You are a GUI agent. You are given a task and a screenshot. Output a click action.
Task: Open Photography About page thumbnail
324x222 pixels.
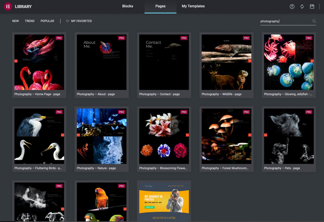tap(102, 62)
